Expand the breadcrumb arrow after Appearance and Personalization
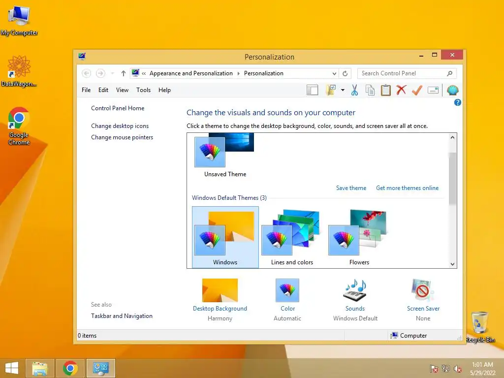The height and width of the screenshot is (378, 504). pos(239,73)
